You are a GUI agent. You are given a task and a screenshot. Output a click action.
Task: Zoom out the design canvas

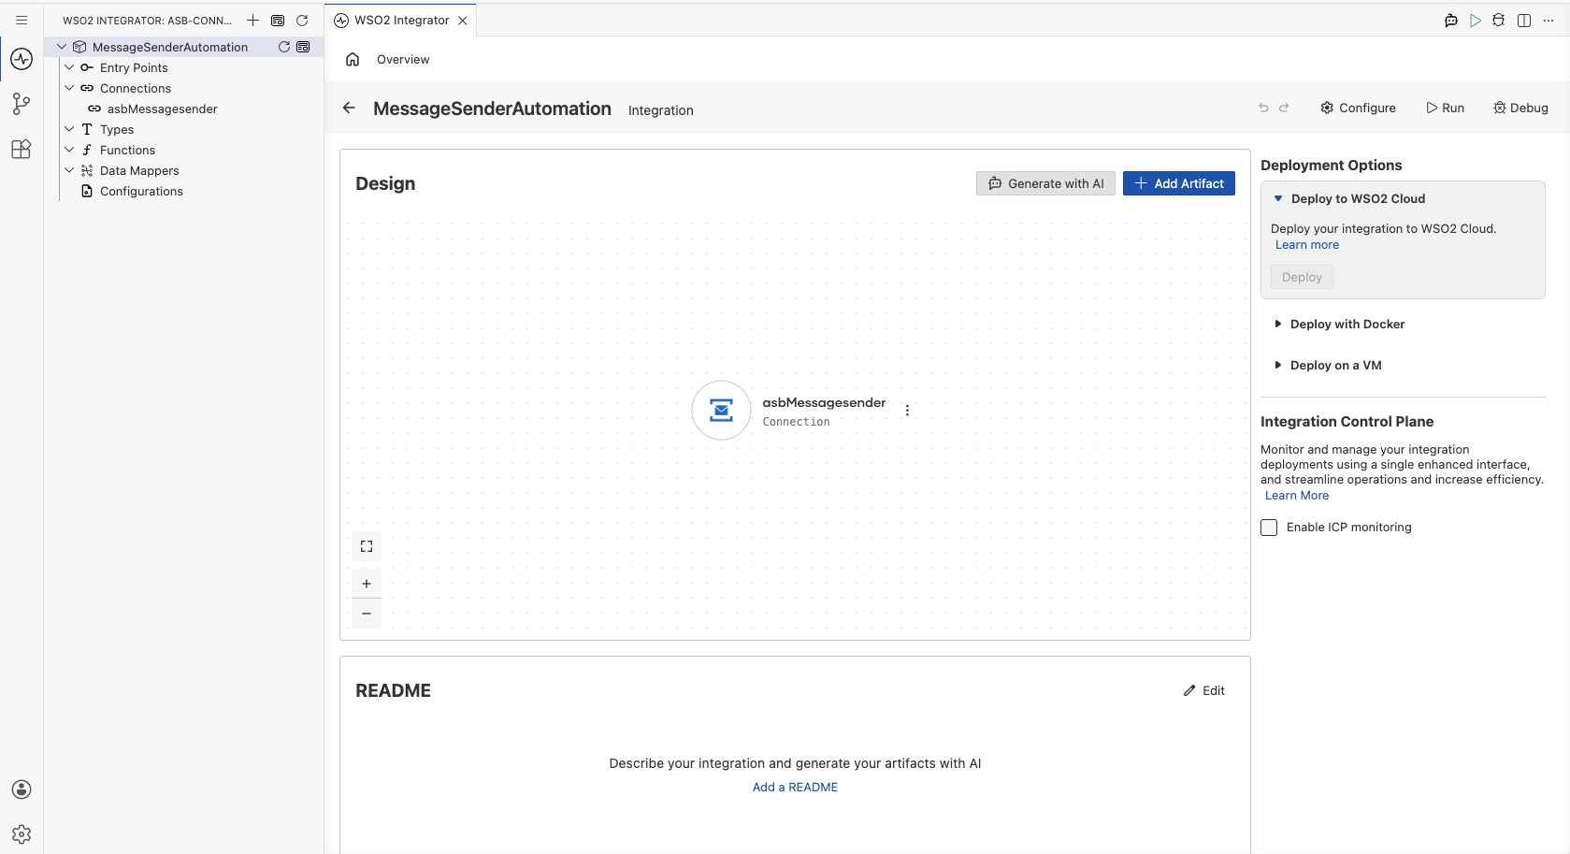(367, 614)
